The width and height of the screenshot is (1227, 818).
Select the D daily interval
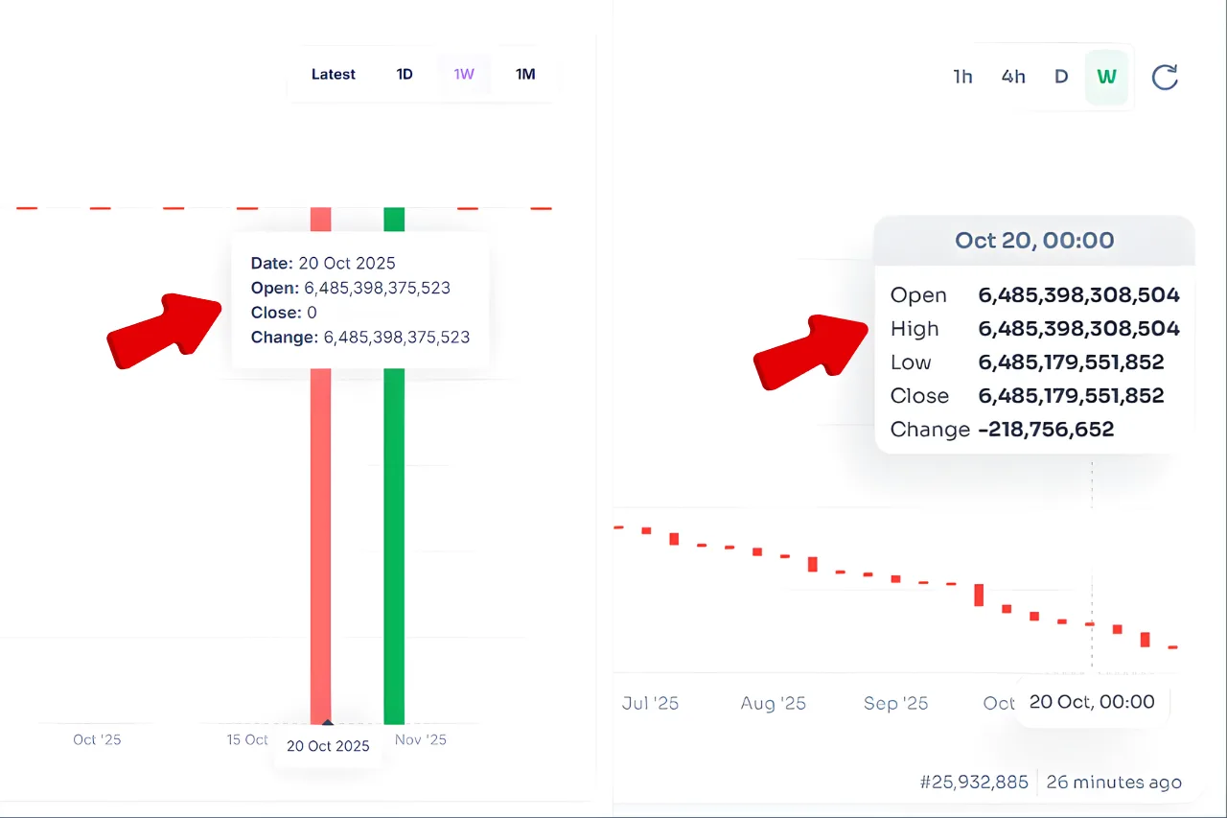pos(1061,78)
